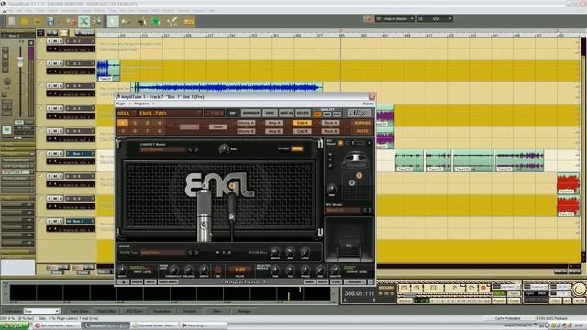Select mic 1 position marker on cabinet grid

[359, 175]
